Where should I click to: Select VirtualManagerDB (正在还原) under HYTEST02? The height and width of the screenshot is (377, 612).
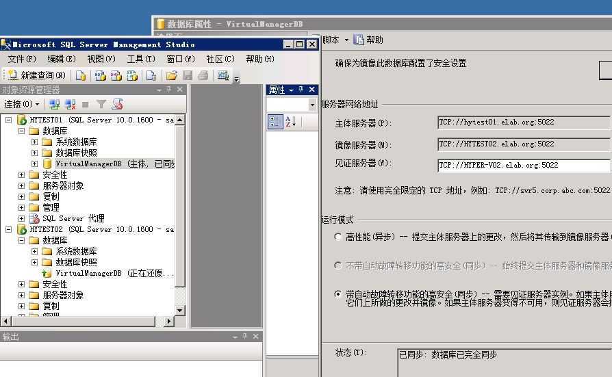[x=114, y=273]
